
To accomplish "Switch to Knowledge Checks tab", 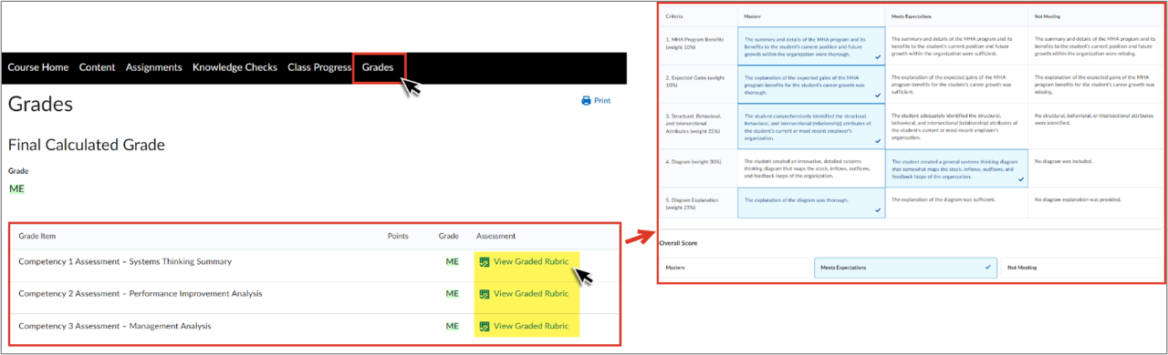I will tap(235, 67).
